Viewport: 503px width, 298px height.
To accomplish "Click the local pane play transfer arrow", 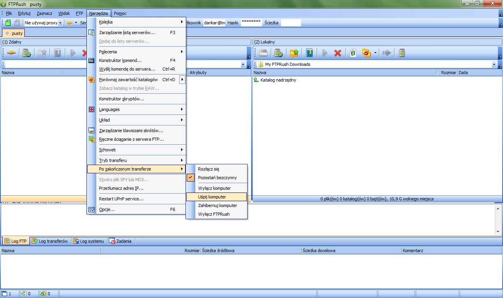I will [325, 53].
